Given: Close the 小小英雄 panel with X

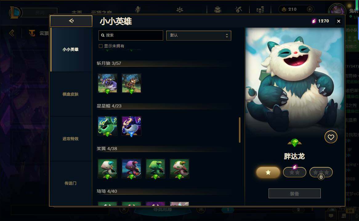Looking at the screenshot, I should pyautogui.click(x=338, y=21).
